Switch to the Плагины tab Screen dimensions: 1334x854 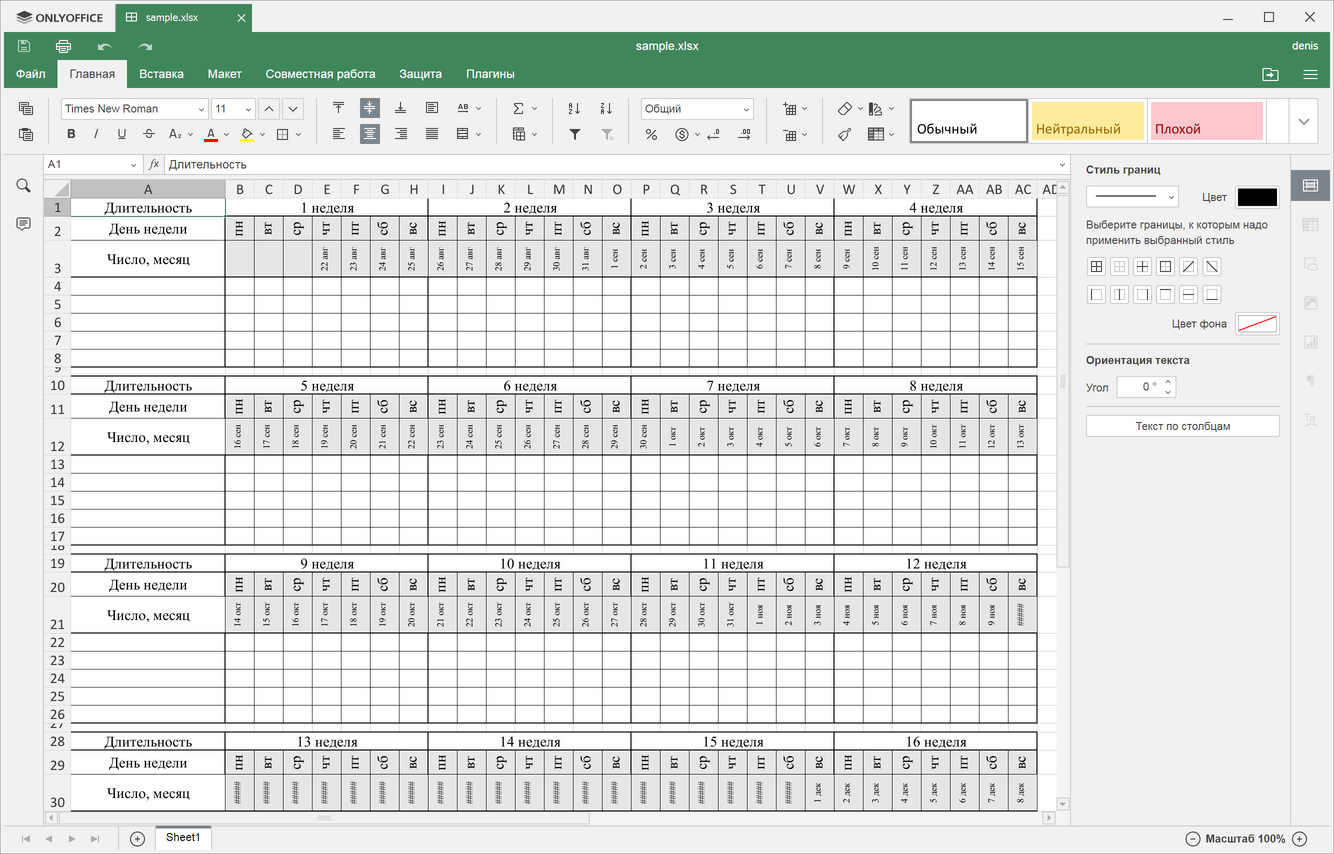490,74
